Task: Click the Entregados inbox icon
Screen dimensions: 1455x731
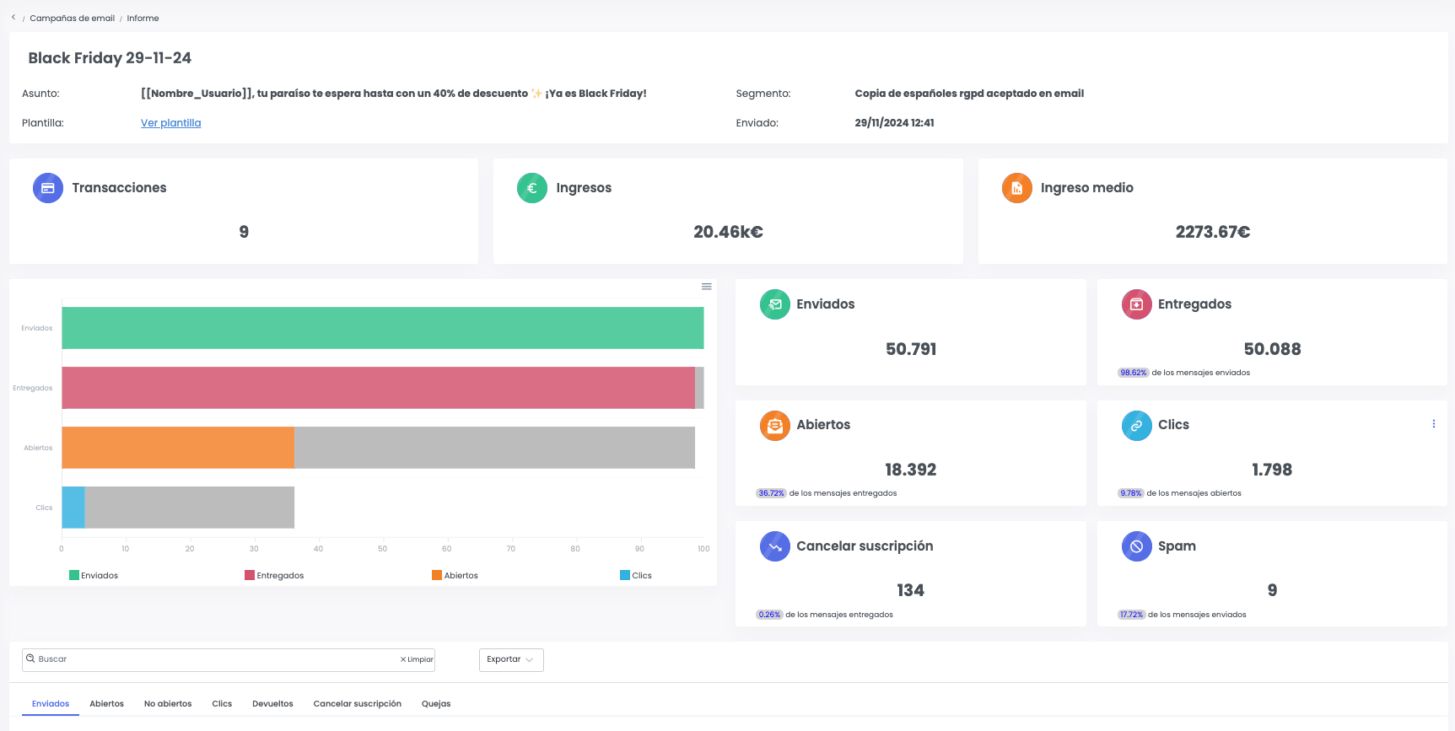Action: tap(1136, 304)
